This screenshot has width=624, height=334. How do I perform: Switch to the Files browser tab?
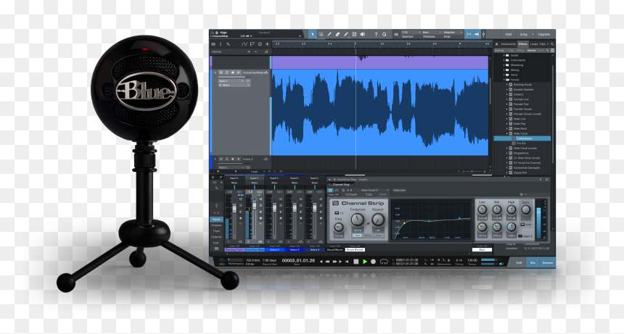[x=543, y=44]
